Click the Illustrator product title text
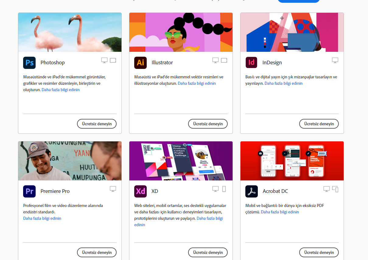The image size is (368, 260). (x=162, y=62)
